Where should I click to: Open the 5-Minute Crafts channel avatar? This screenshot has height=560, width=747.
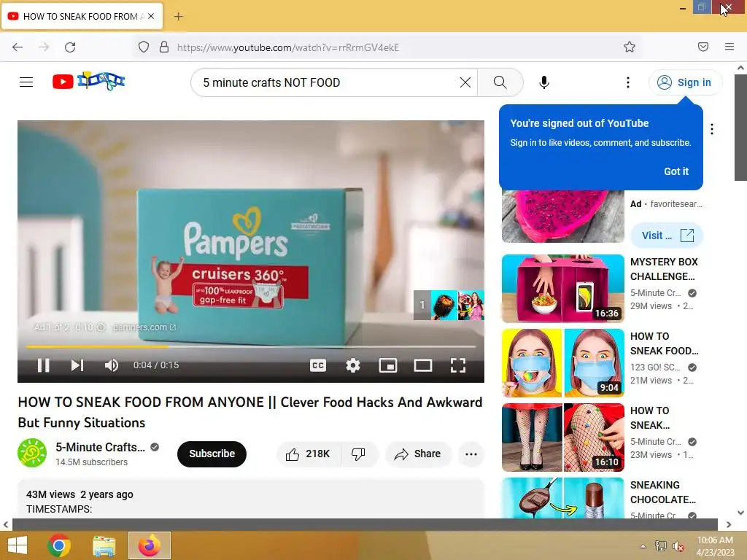[x=32, y=453]
